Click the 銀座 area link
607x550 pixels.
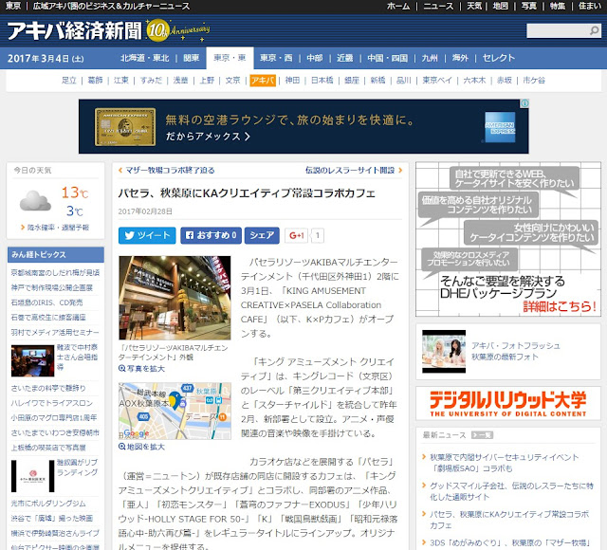tap(352, 80)
